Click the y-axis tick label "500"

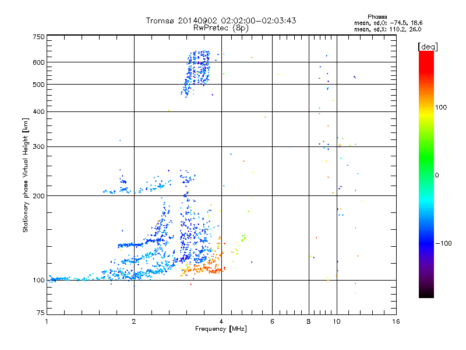tap(38, 85)
